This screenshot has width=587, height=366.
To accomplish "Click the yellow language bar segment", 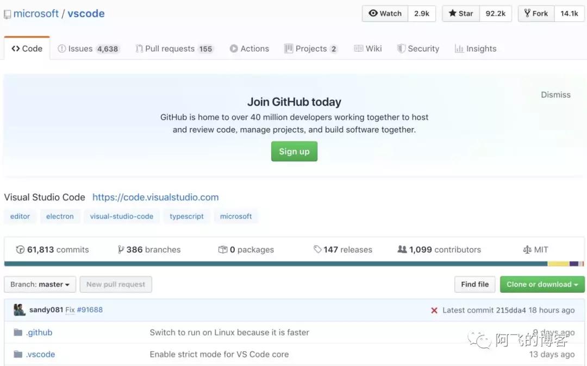I will (559, 264).
